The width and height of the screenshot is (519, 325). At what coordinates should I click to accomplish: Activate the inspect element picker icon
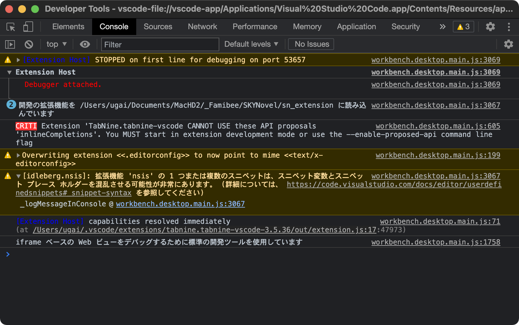click(11, 27)
